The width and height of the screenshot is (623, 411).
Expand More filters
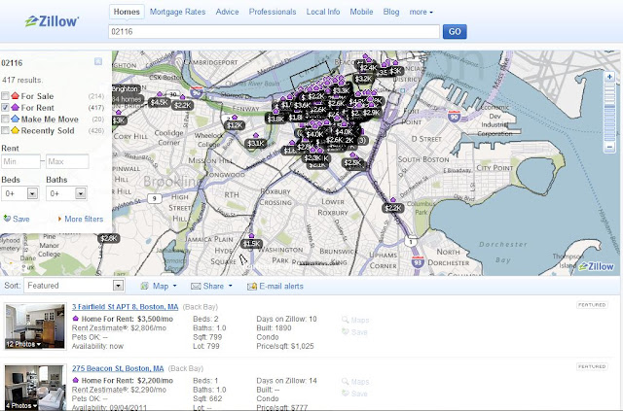point(81,219)
